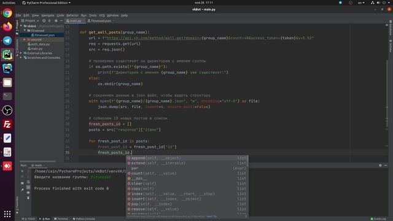This screenshot has height=221, width=393.
Task: Launch FileZilla from the dock
Action: point(7,124)
